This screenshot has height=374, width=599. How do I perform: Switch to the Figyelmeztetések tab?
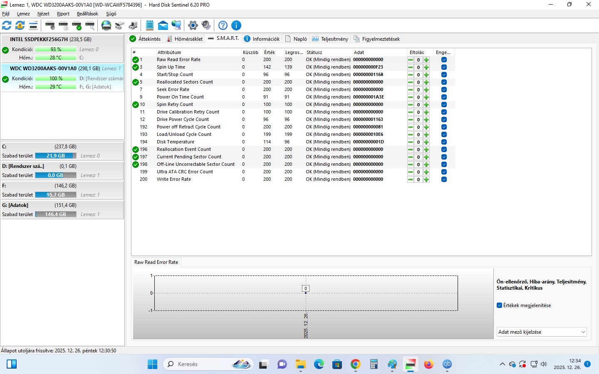click(x=376, y=39)
